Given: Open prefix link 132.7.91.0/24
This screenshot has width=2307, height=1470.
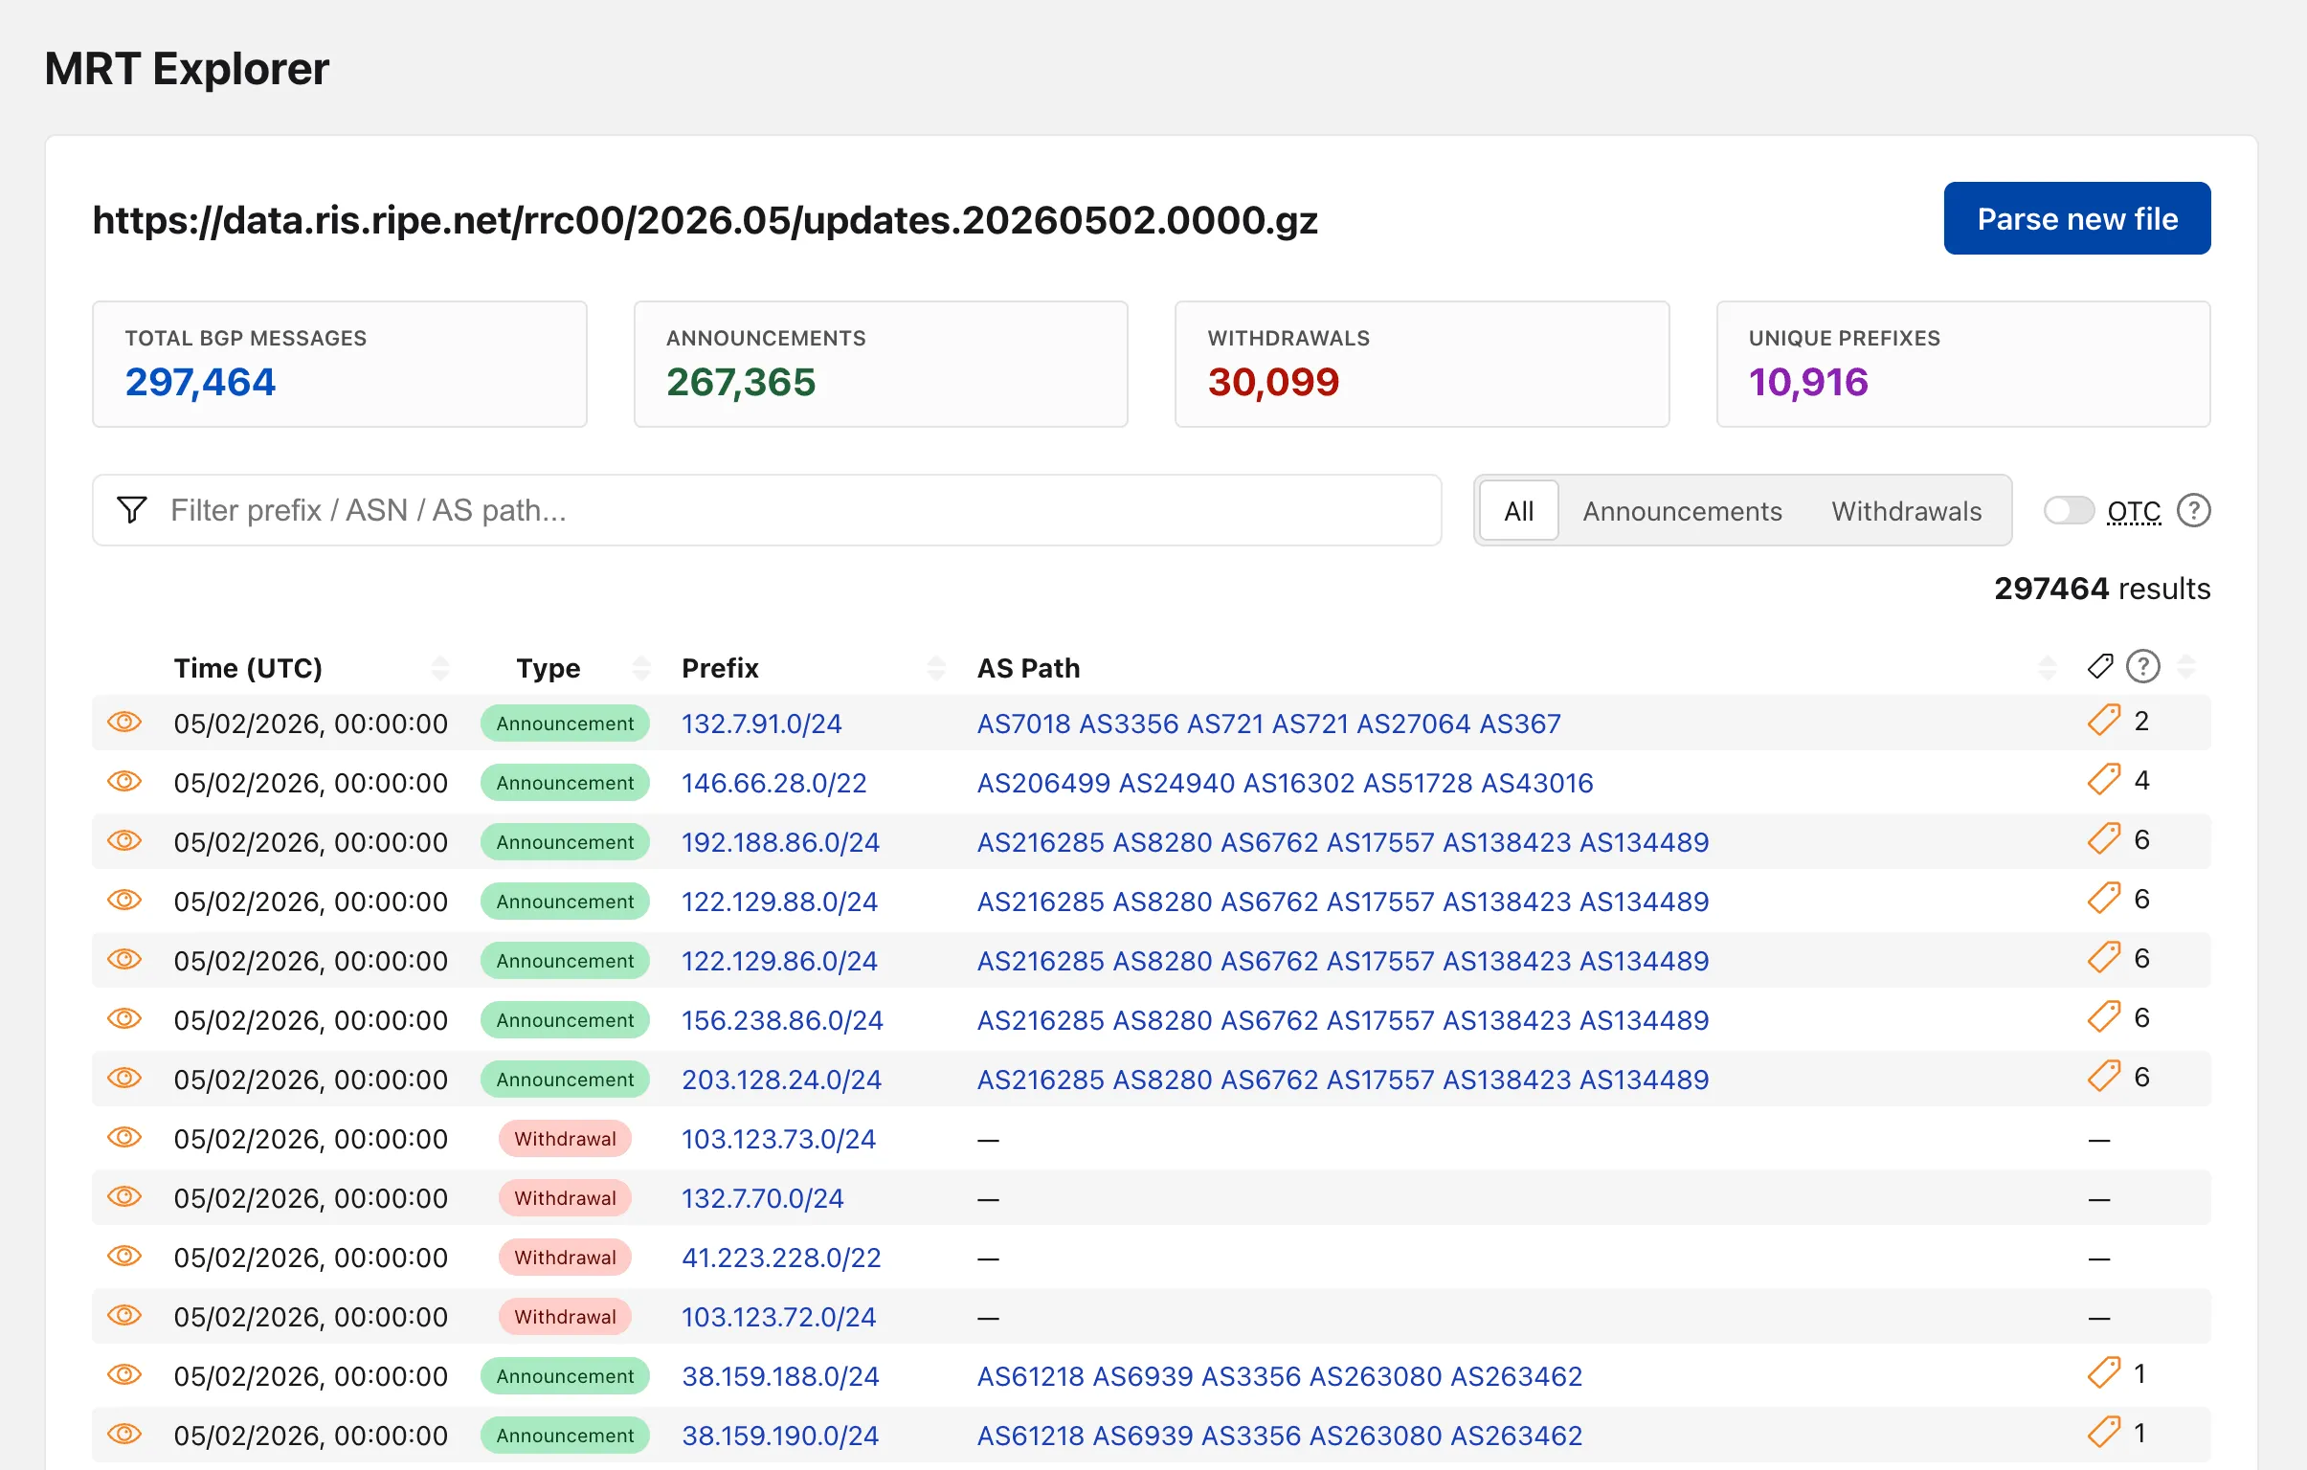Looking at the screenshot, I should pyautogui.click(x=762, y=723).
